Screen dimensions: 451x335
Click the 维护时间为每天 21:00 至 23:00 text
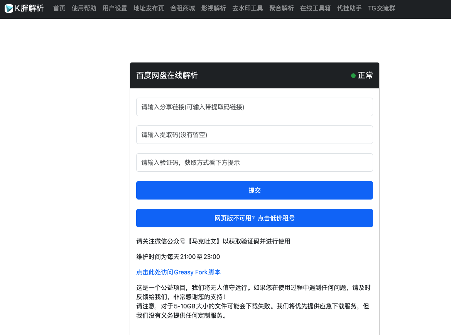point(178,257)
